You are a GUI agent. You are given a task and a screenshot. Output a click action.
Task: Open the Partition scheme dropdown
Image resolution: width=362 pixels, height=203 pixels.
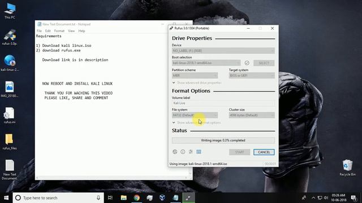pos(195,76)
